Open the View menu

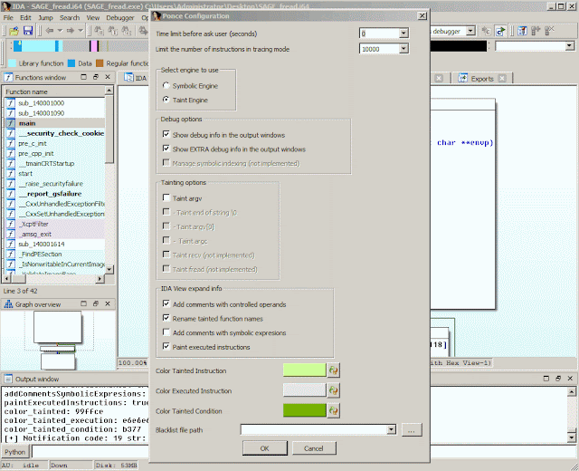[92, 17]
